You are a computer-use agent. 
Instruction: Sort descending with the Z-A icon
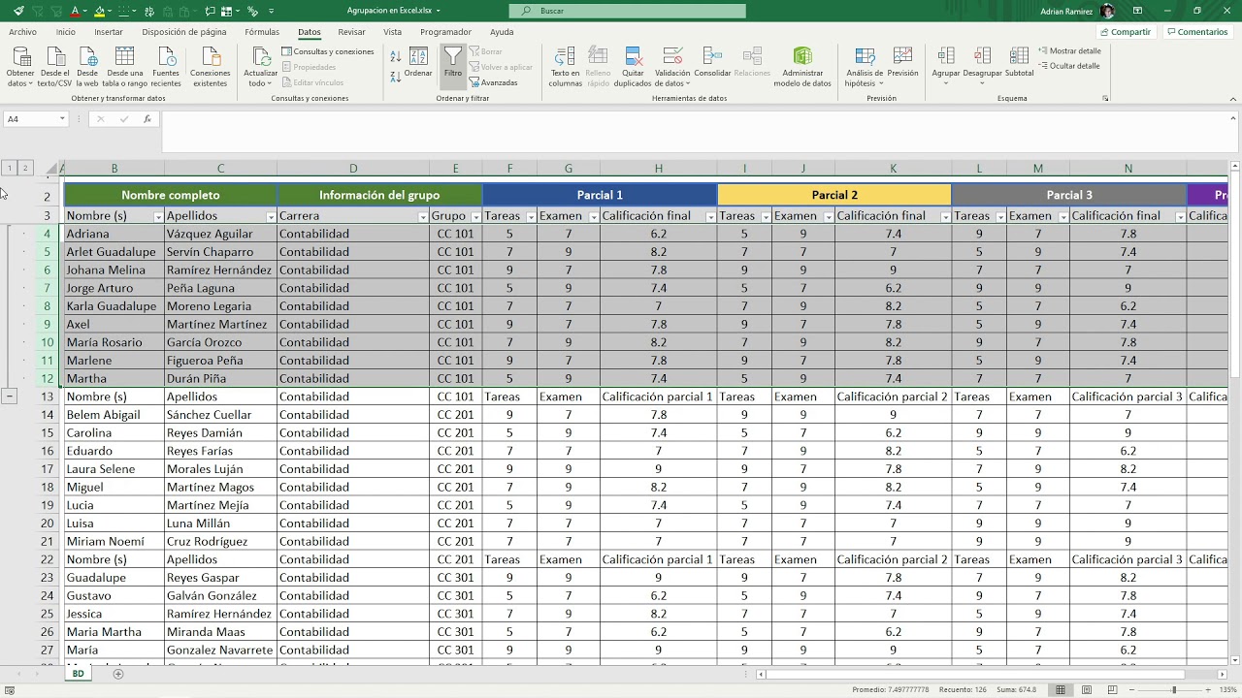pyautogui.click(x=395, y=76)
